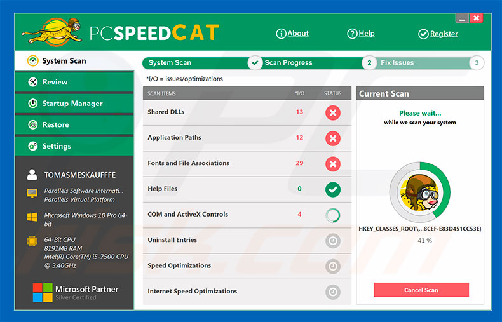Click the green checkmark status for Help Files
This screenshot has width=502, height=322.
[x=332, y=189]
